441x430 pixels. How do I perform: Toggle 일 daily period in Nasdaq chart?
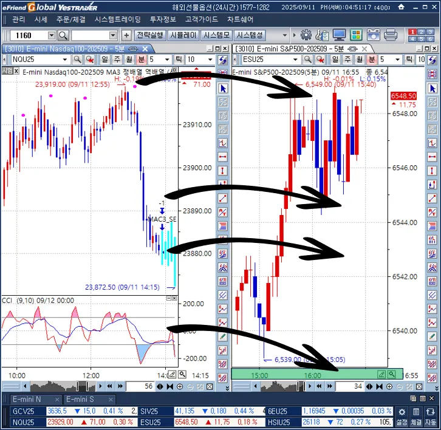[x=104, y=60]
